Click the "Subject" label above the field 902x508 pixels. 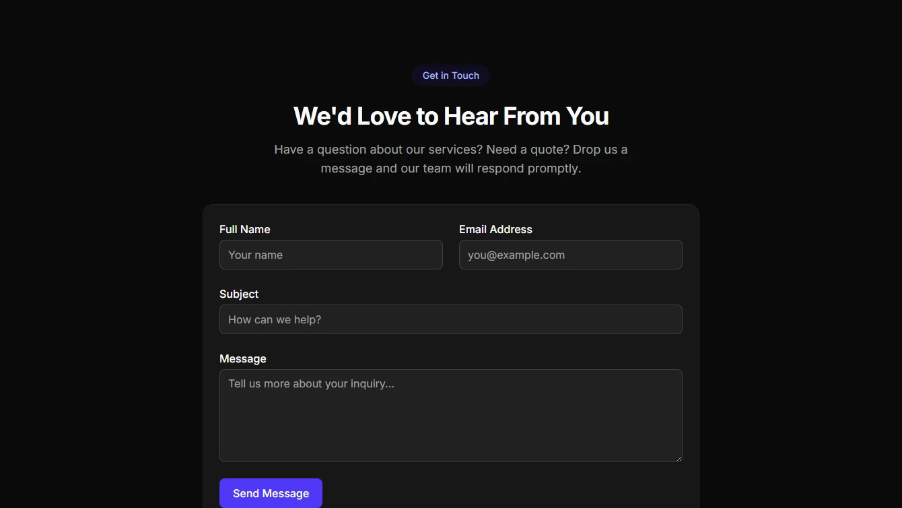pos(239,294)
